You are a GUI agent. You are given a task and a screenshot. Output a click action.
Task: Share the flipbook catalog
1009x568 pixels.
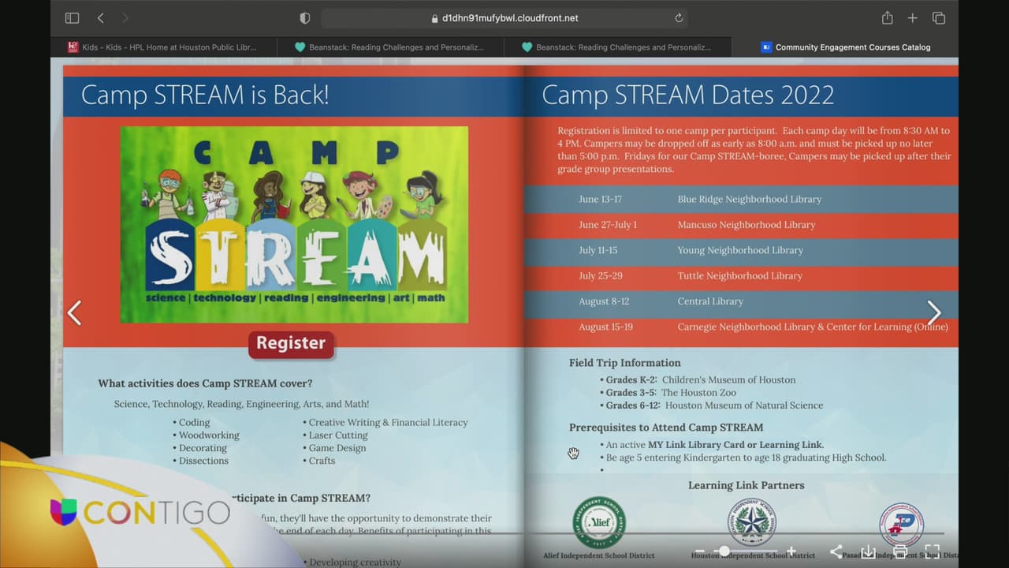pyautogui.click(x=836, y=551)
